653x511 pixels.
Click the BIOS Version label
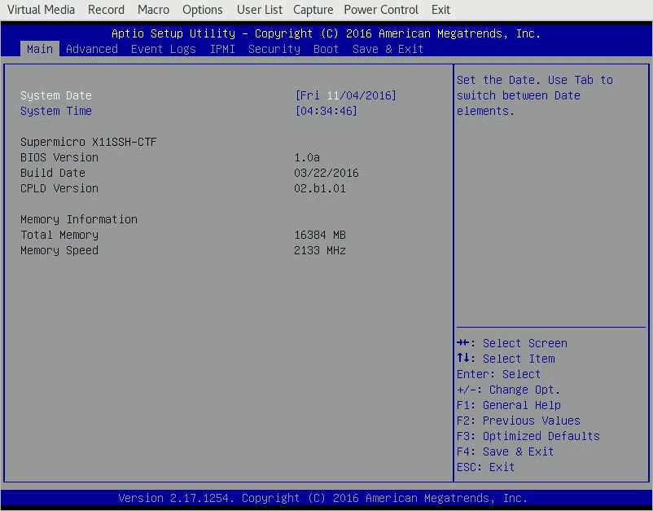click(x=59, y=157)
